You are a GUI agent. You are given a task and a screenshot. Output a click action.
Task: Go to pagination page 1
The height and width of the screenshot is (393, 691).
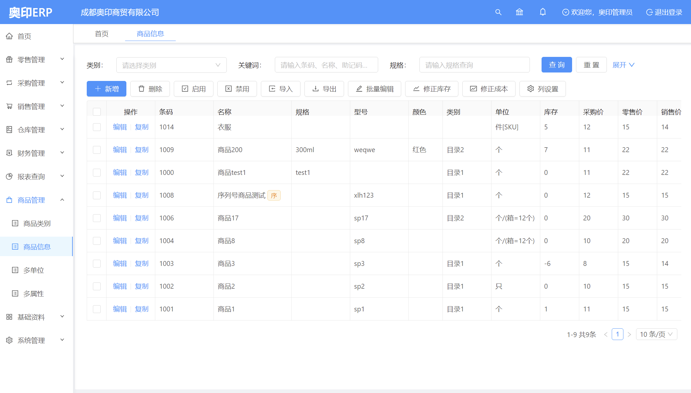(617, 334)
